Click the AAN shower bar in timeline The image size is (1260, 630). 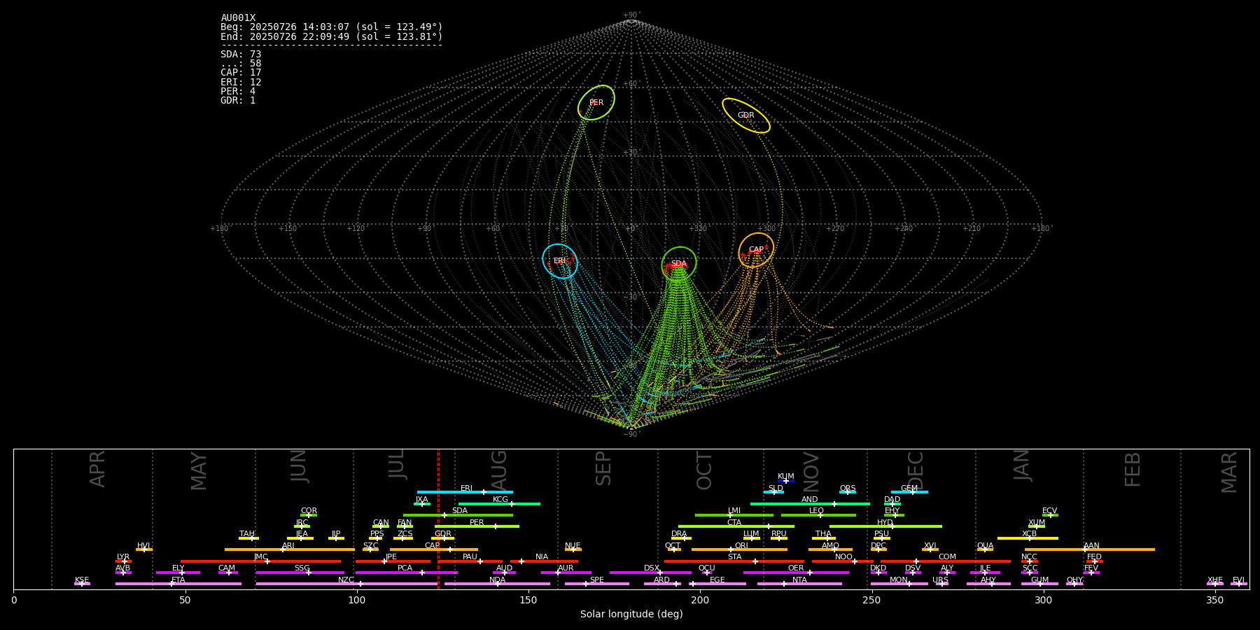(x=1090, y=549)
